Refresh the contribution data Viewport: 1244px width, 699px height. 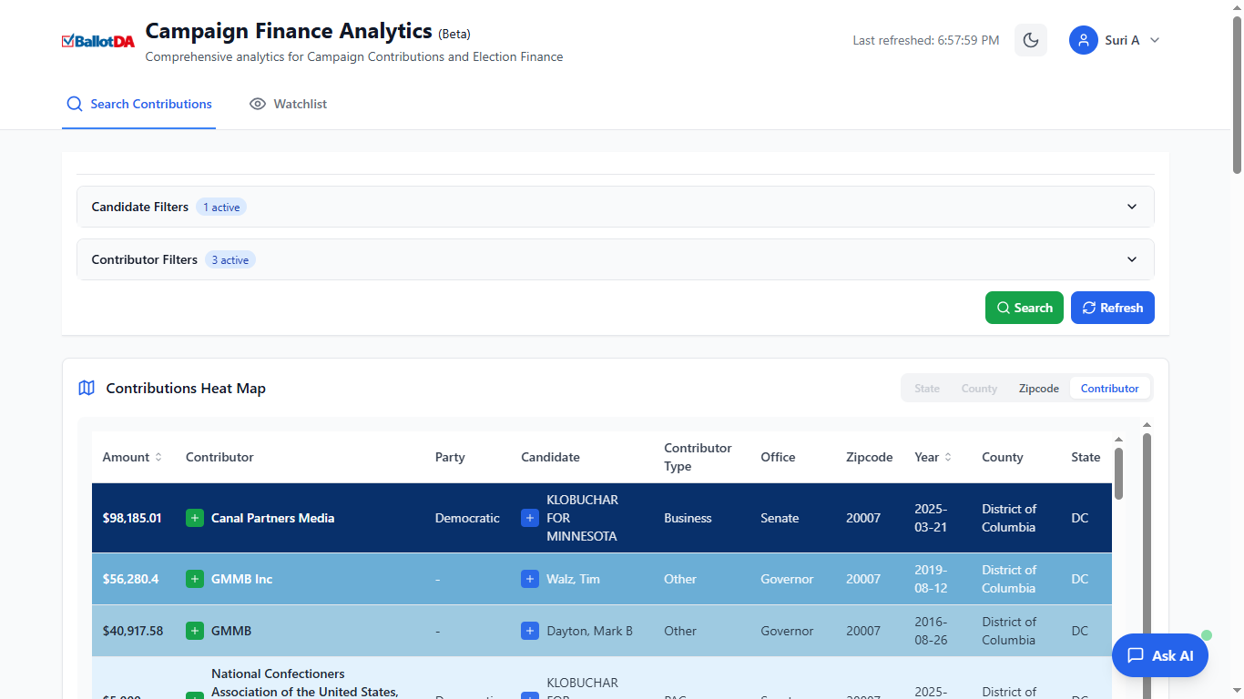point(1112,308)
